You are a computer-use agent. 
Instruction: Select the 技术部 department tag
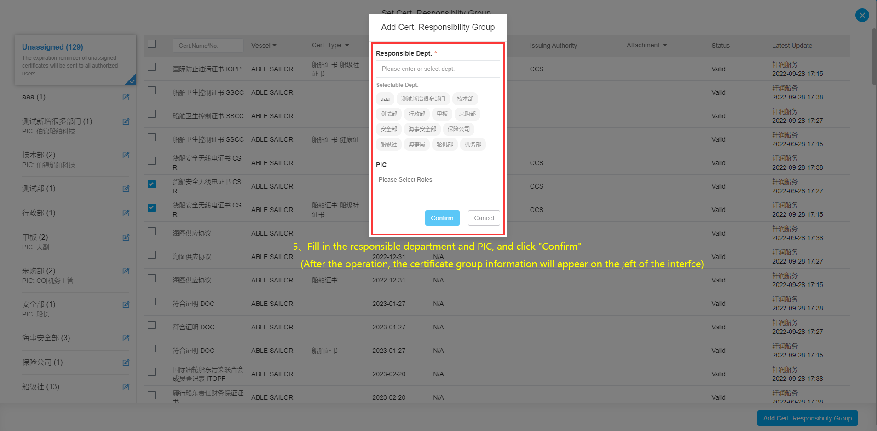click(x=465, y=99)
